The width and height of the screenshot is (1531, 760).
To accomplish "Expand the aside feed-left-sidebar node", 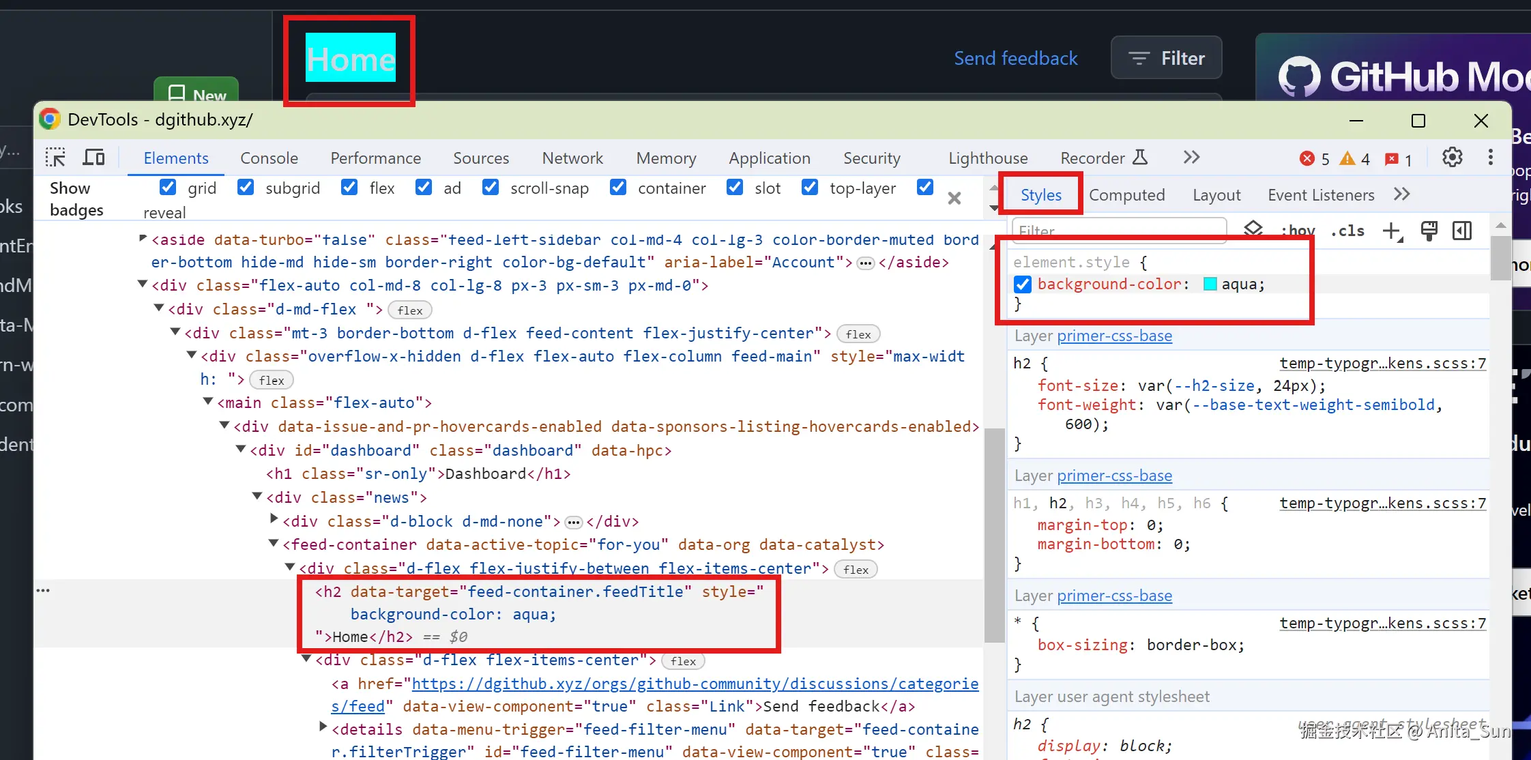I will point(143,238).
